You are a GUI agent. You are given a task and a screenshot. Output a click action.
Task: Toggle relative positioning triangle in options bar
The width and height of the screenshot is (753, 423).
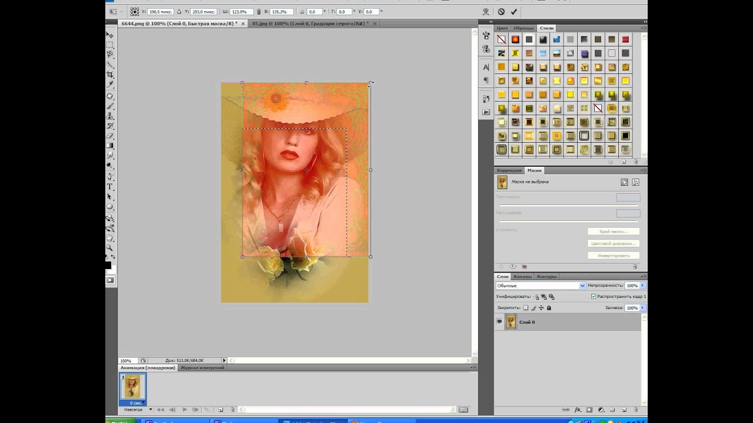[179, 11]
